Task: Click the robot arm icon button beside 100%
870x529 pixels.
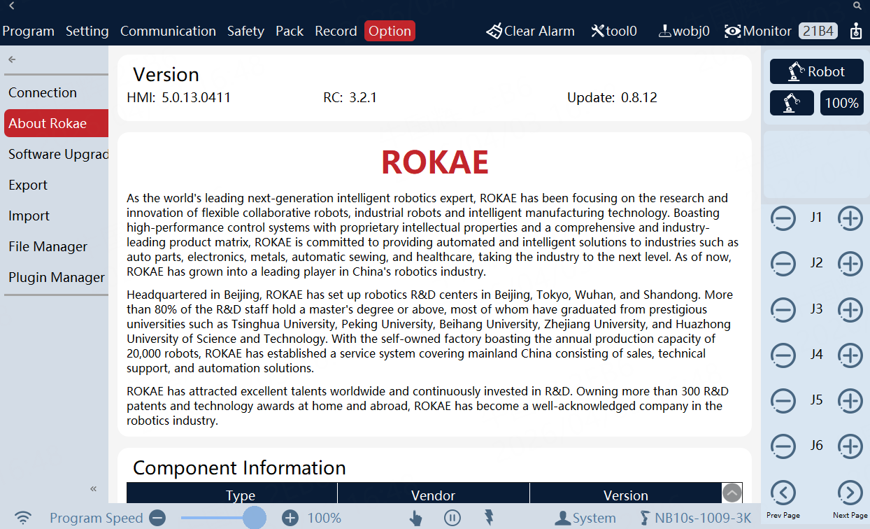Action: [x=792, y=103]
